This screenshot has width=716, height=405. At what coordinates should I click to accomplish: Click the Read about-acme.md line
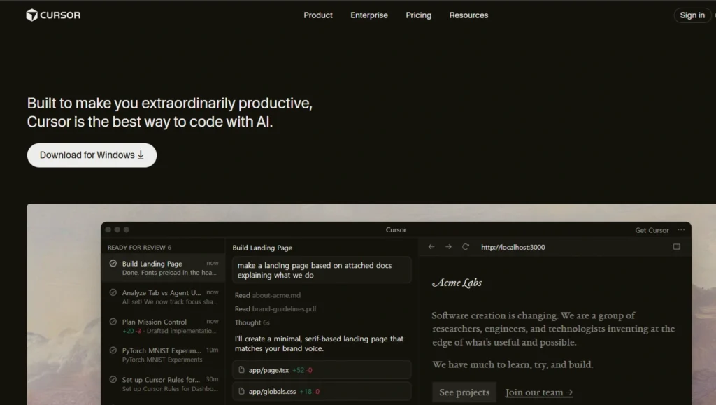tap(268, 295)
